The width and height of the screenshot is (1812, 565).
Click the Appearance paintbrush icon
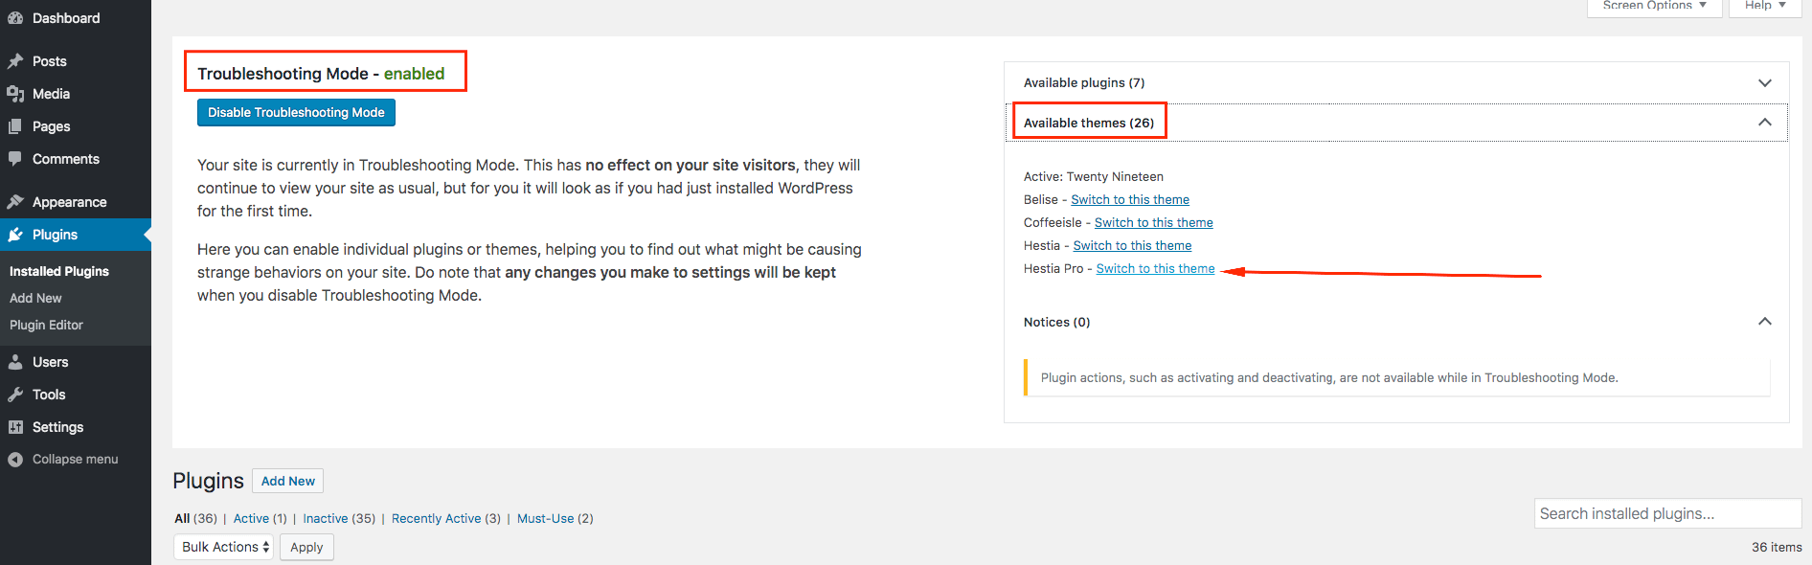pos(15,202)
